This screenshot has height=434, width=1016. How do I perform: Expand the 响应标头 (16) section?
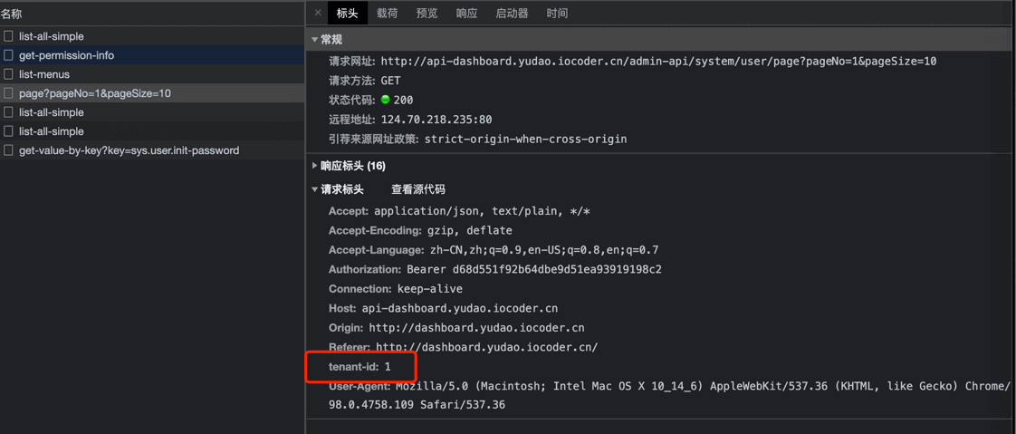pyautogui.click(x=315, y=166)
